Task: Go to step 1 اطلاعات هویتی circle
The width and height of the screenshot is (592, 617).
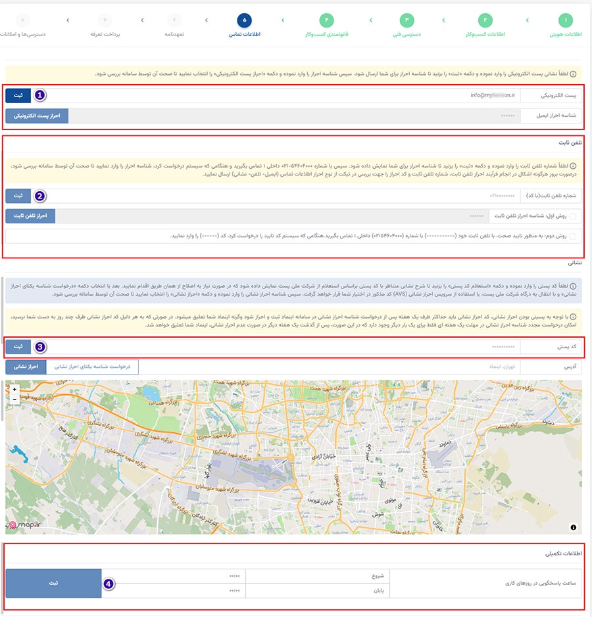Action: (566, 20)
